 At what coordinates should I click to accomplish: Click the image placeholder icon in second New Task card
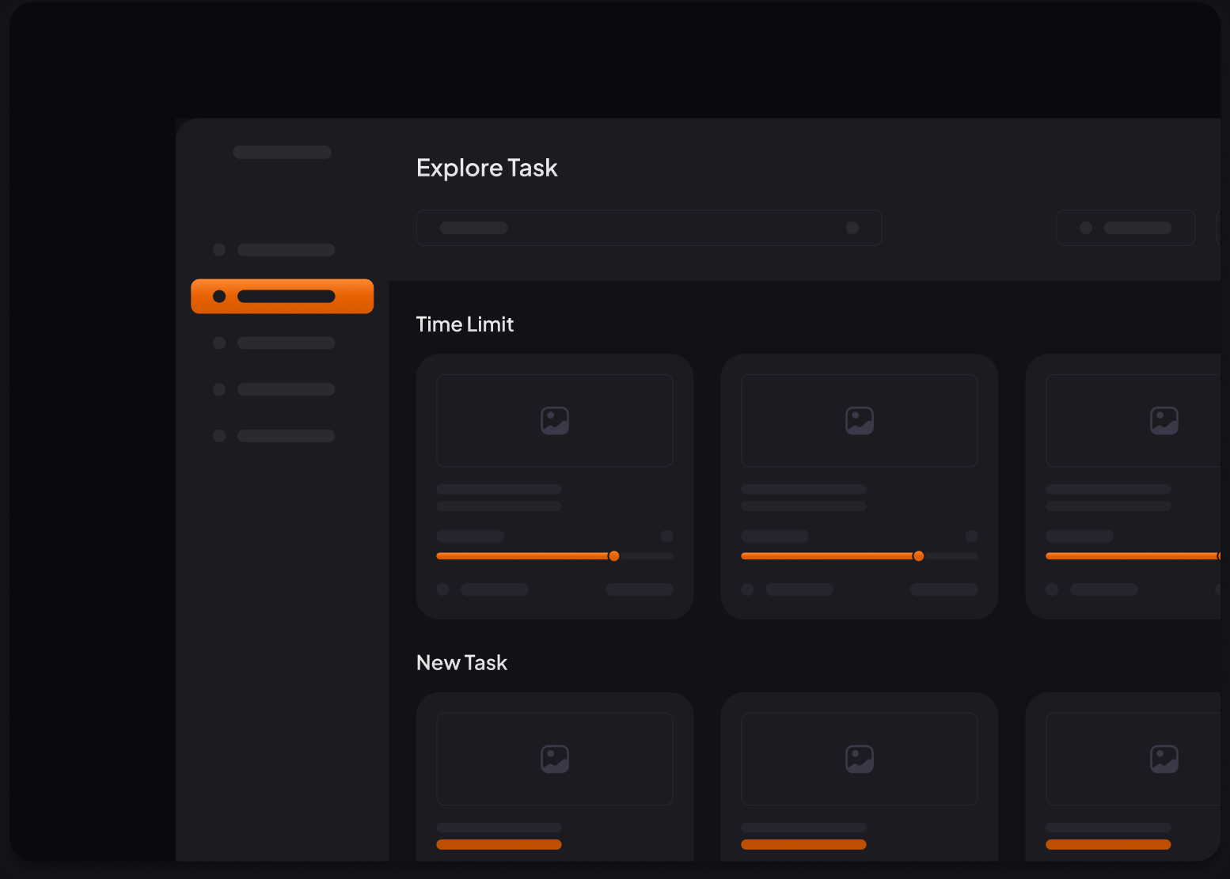point(860,759)
